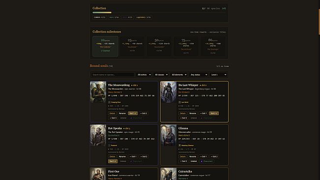The width and height of the screenshot is (320, 180).
Task: Open the All rarities dropdown
Action: (x=144, y=75)
